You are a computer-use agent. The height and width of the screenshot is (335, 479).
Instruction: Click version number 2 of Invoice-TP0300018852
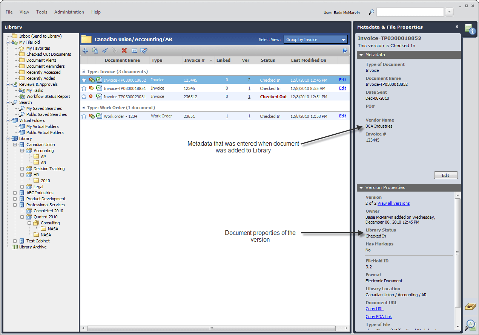coord(249,80)
